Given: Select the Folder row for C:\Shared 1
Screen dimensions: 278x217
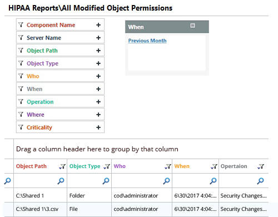Looking at the screenshot, I should [136, 195].
